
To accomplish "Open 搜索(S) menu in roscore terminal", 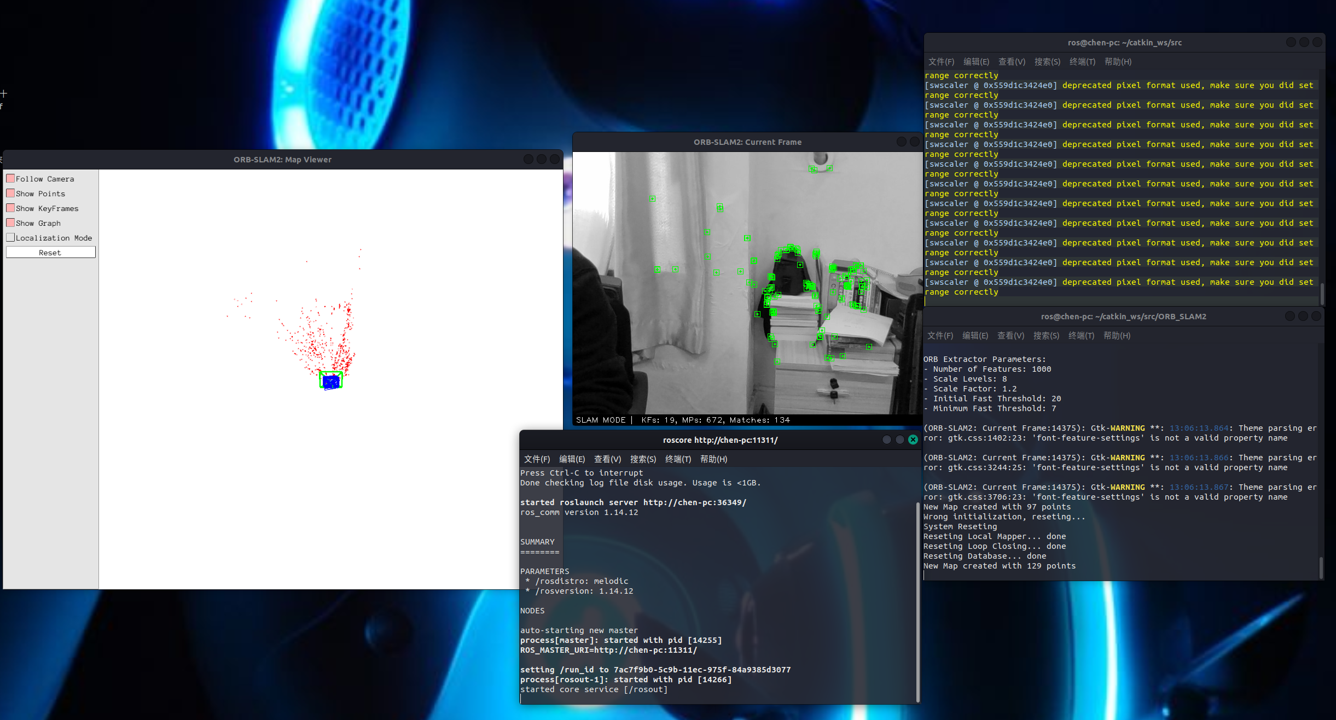I will [642, 459].
